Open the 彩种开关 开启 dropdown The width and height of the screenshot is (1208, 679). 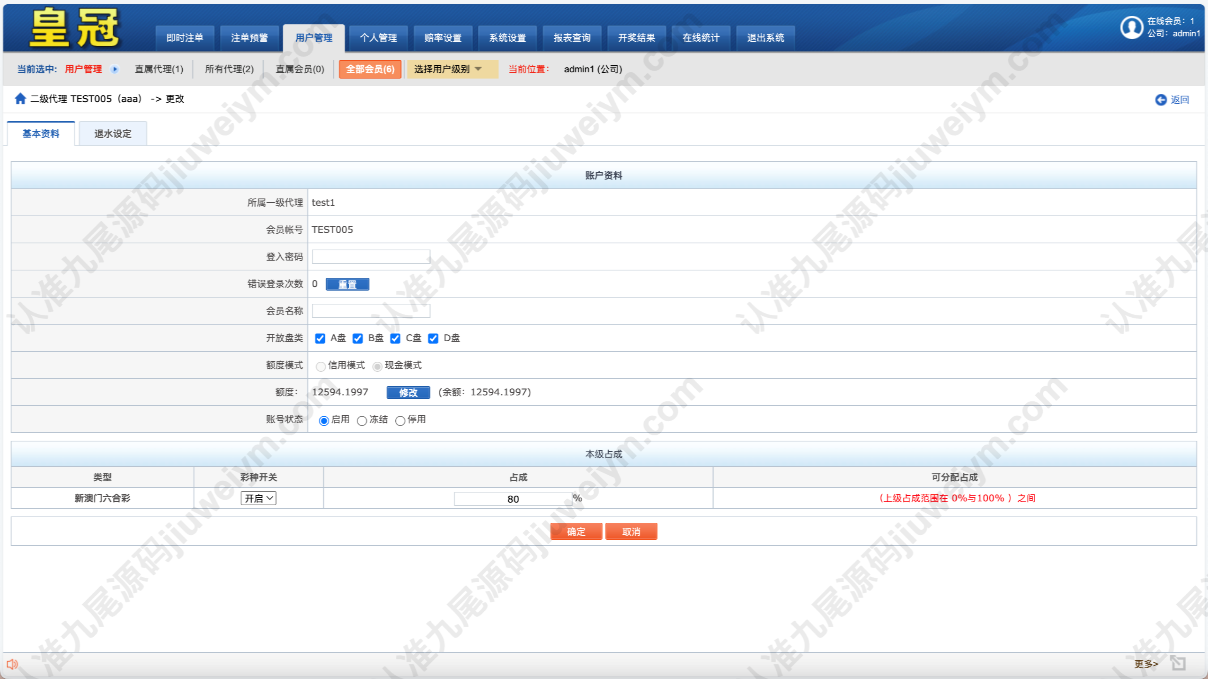258,498
